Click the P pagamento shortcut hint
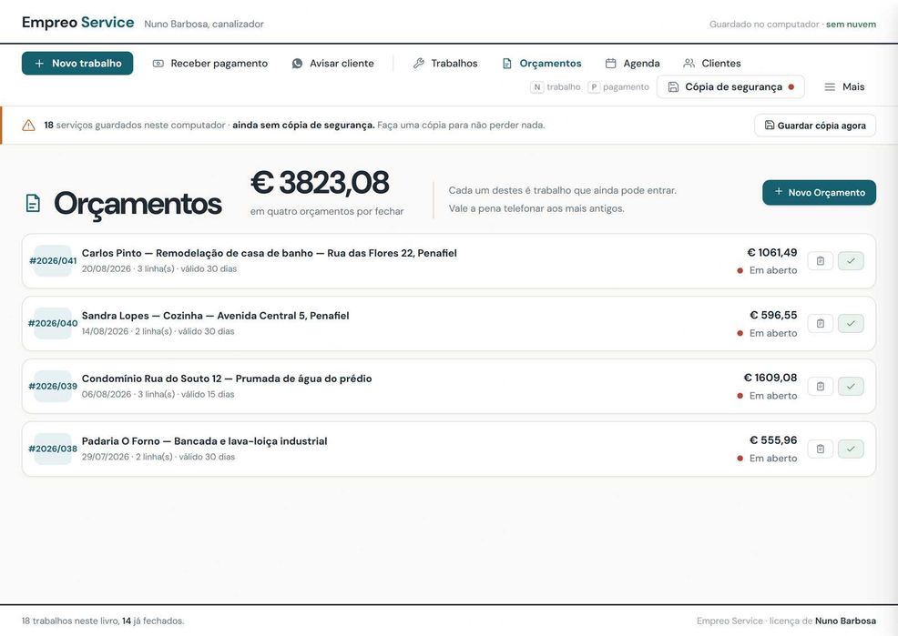Viewport: 898px width, 636px height. 618,87
